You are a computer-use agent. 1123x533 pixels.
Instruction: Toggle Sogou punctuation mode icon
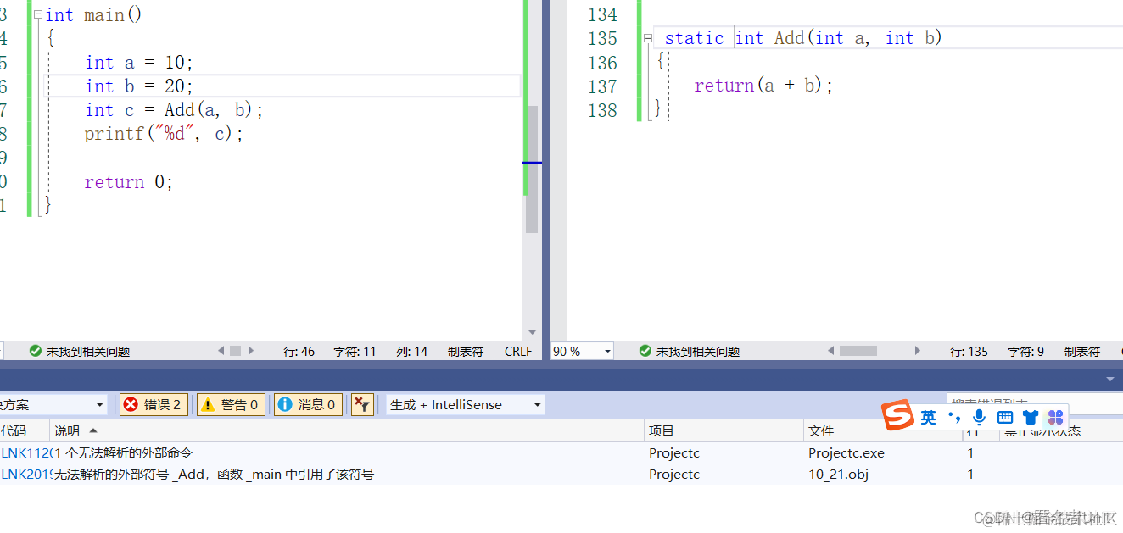point(954,417)
